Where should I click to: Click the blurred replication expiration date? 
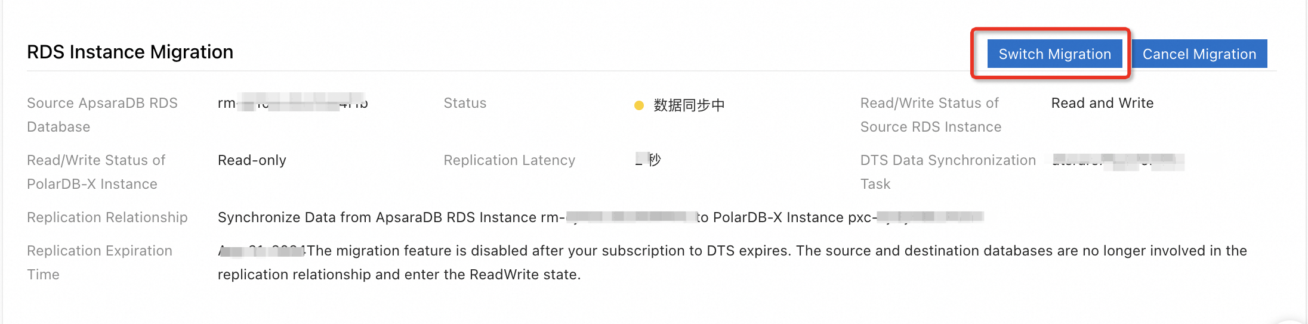pos(261,251)
